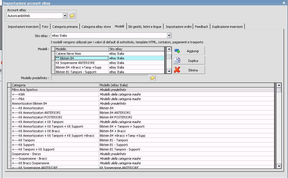Click folder icon beside Modello predefinito field
The image size is (288, 178).
tap(152, 78)
